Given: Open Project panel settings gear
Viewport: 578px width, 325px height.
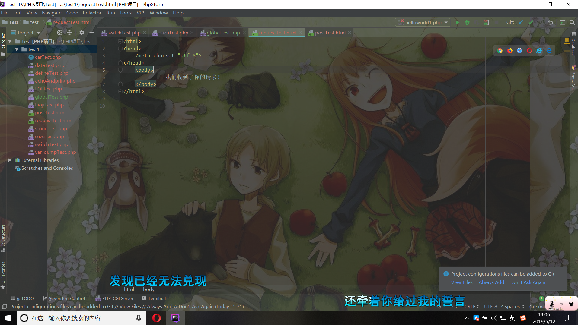Looking at the screenshot, I should click(82, 33).
